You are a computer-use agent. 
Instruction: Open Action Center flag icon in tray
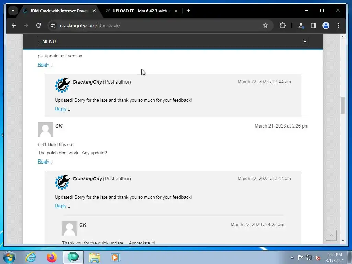[x=300, y=257]
